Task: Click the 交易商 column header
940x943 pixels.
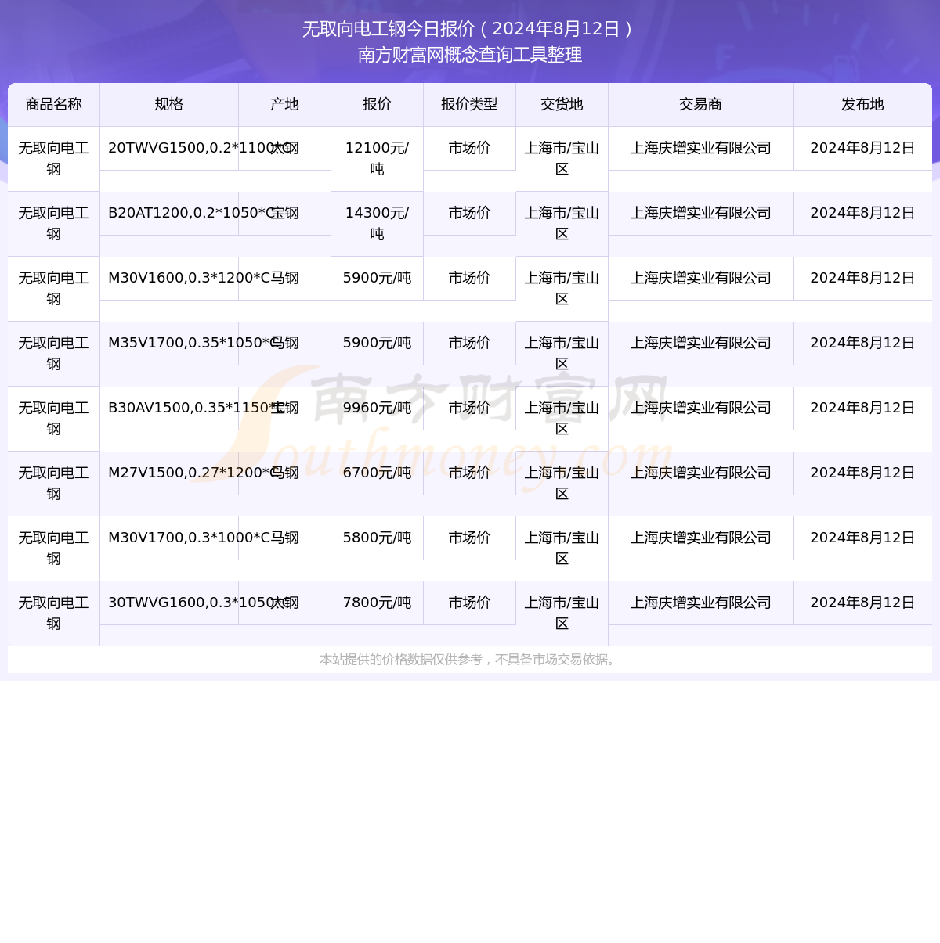Action: point(700,104)
